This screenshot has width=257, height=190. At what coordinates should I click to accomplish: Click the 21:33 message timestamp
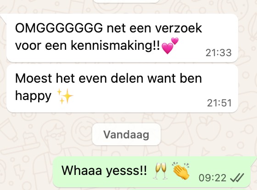218,53
